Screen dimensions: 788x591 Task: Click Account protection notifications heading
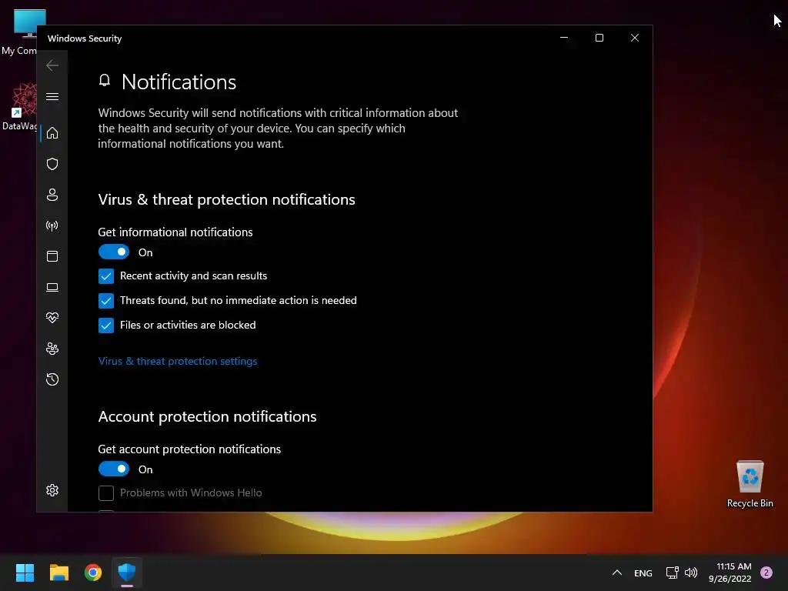point(207,416)
